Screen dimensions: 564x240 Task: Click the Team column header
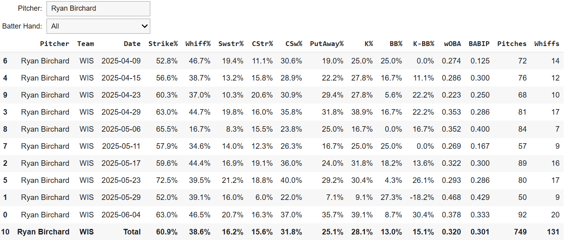pos(85,44)
